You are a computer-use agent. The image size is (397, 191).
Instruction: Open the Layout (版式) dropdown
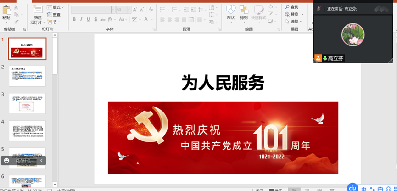(x=55, y=7)
